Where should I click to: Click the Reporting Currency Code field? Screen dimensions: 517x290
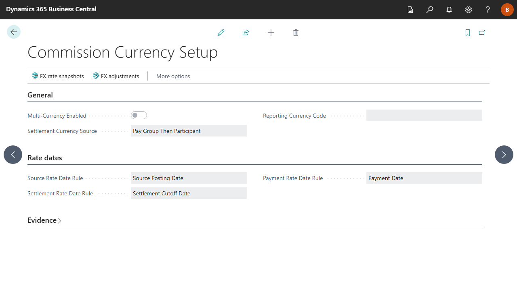(x=424, y=115)
